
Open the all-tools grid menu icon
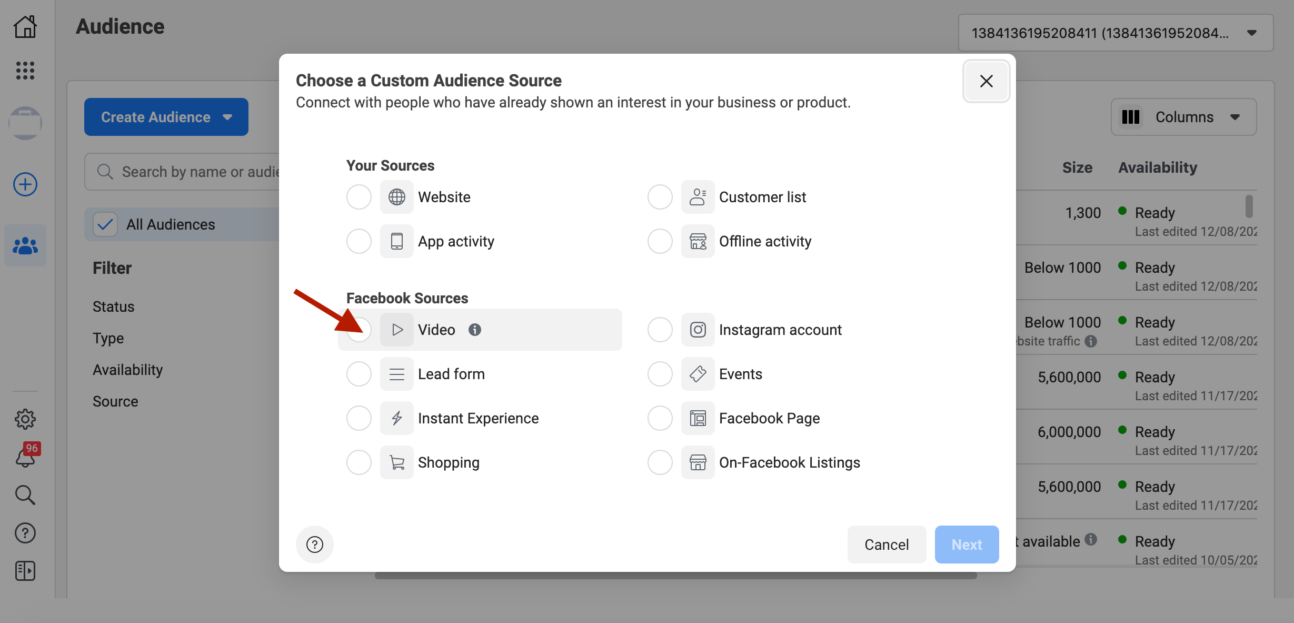pos(25,70)
